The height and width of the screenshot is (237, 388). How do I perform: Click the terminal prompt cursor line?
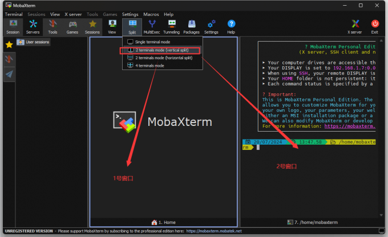click(x=258, y=148)
